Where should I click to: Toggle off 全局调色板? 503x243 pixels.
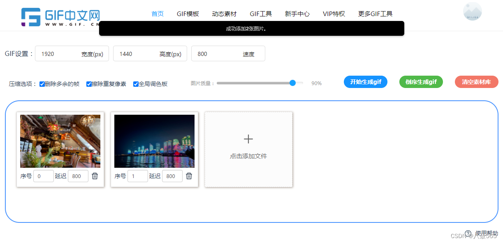click(x=136, y=84)
